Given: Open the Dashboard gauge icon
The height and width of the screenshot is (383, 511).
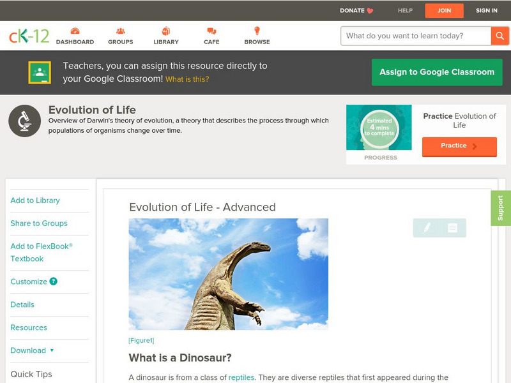Looking at the screenshot, I should pyautogui.click(x=75, y=31).
